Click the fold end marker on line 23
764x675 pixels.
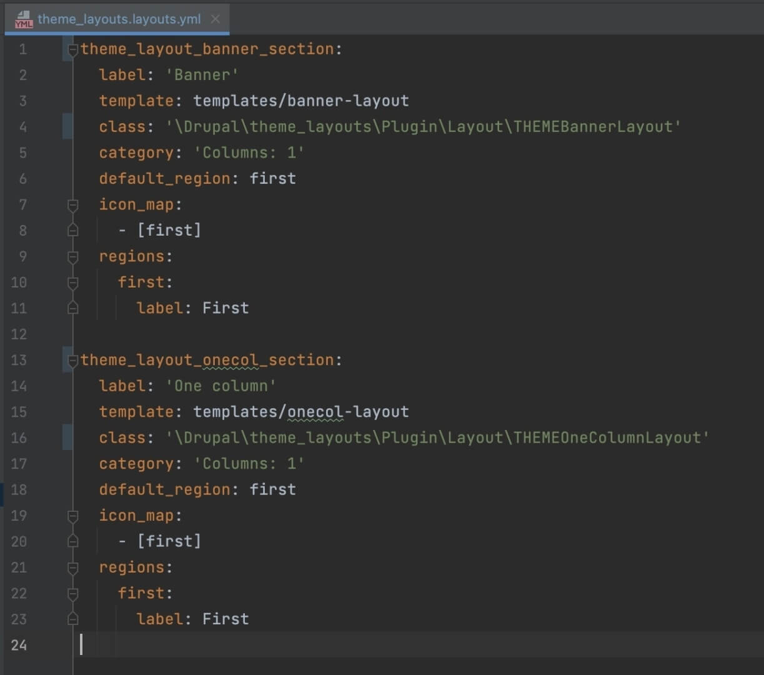(x=73, y=619)
